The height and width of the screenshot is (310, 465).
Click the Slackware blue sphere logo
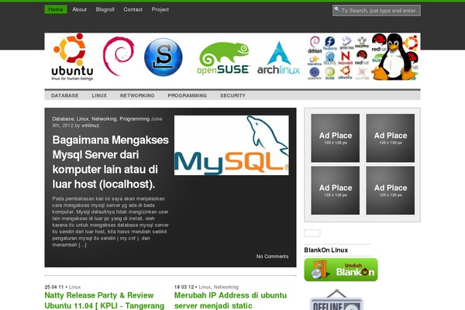click(163, 57)
